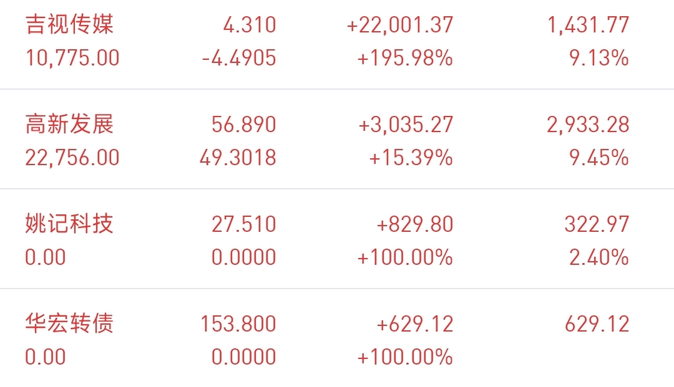This screenshot has width=674, height=387.
Task: Tap 姚记科技 profit +829.80
Action: [415, 224]
